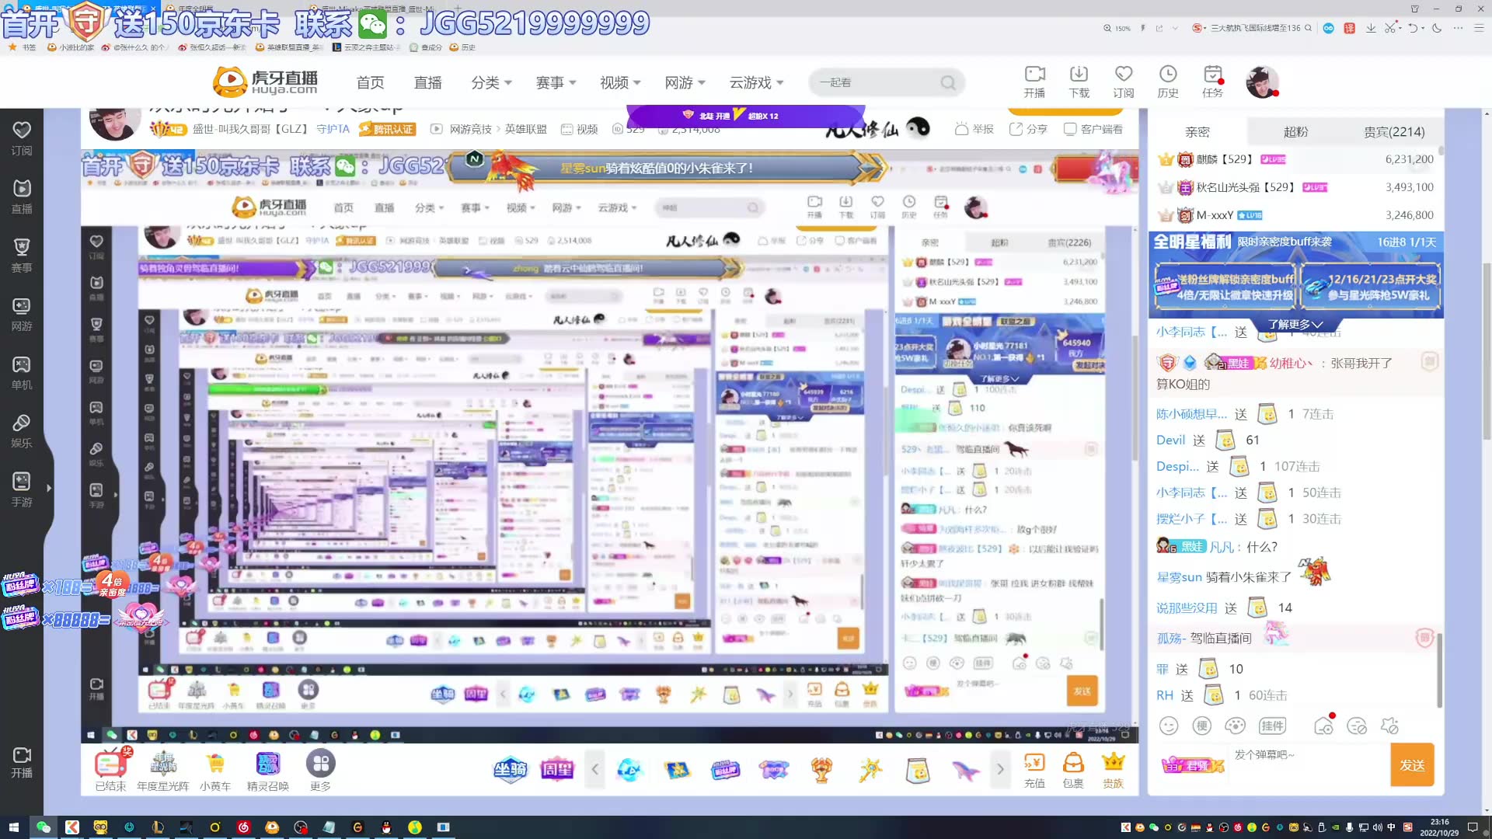Viewport: 1492px width, 839px height.
Task: Open the 英雄联盟 category link
Action: (x=526, y=129)
